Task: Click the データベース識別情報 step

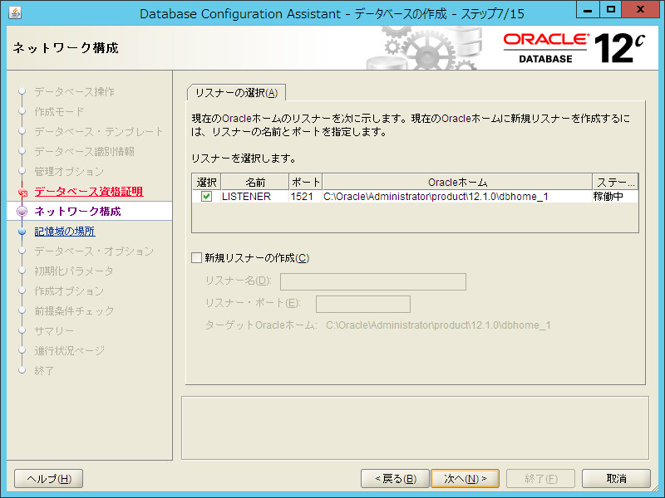Action: pyautogui.click(x=85, y=152)
